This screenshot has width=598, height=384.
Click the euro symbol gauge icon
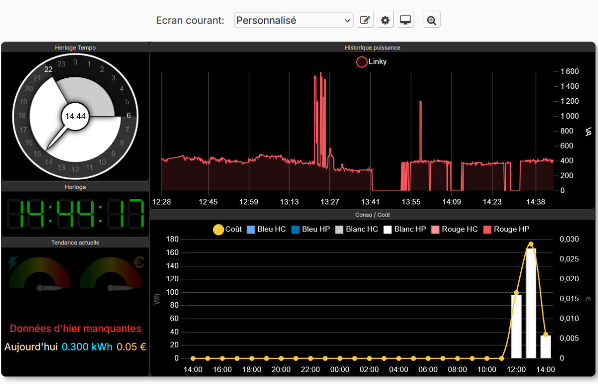coord(139,262)
